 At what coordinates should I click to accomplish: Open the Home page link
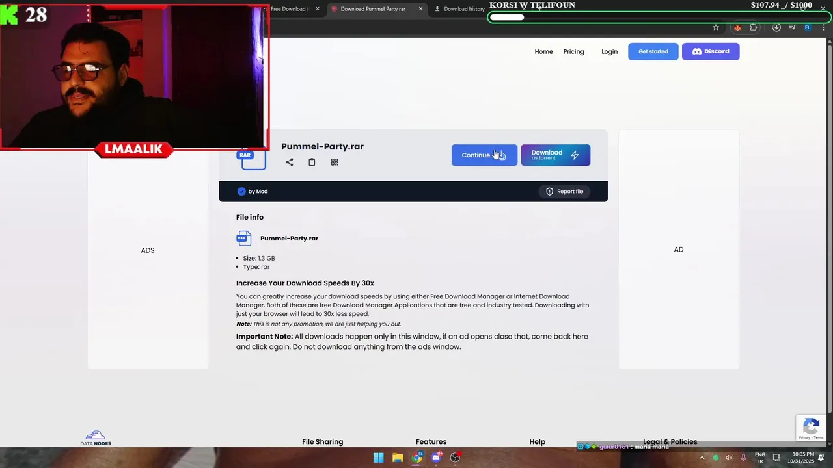pos(543,51)
